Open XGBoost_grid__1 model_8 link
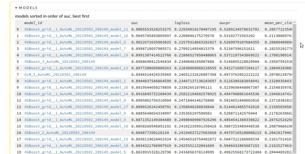This screenshot has height=154, width=305. 75,100
